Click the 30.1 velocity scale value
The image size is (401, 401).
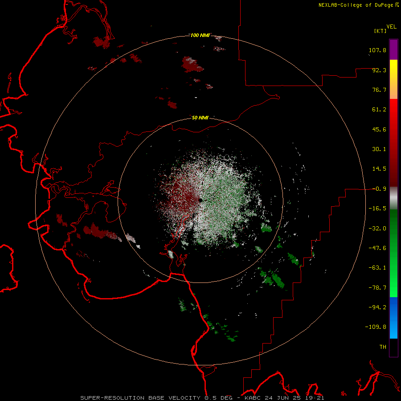point(379,149)
